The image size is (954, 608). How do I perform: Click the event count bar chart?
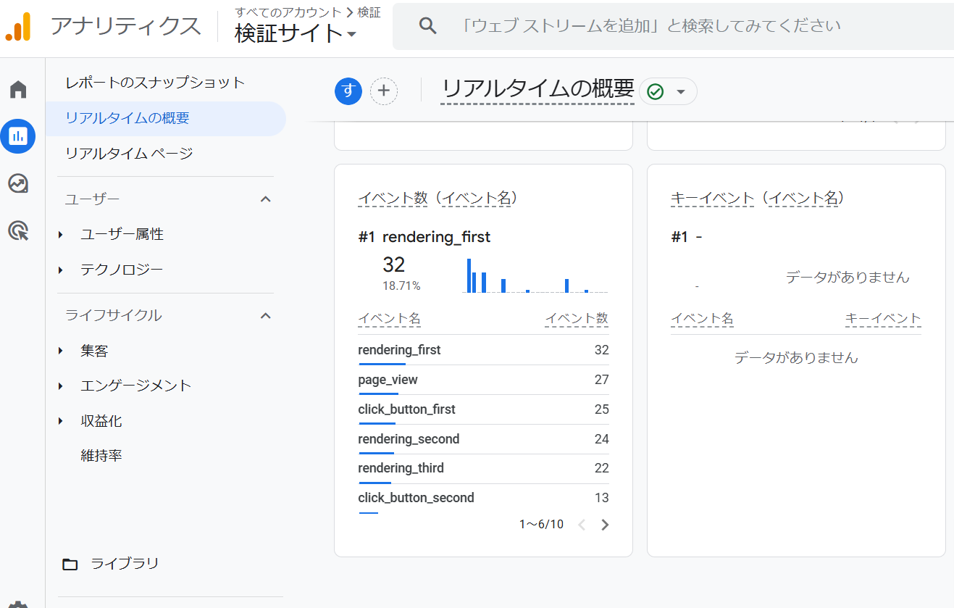(x=535, y=275)
